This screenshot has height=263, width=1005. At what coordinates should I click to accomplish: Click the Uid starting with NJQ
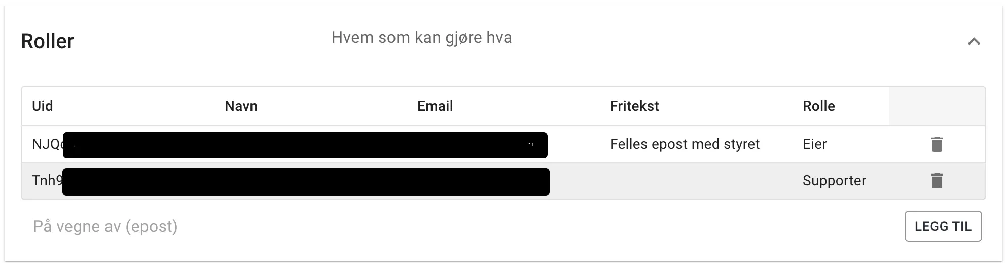tap(47, 144)
